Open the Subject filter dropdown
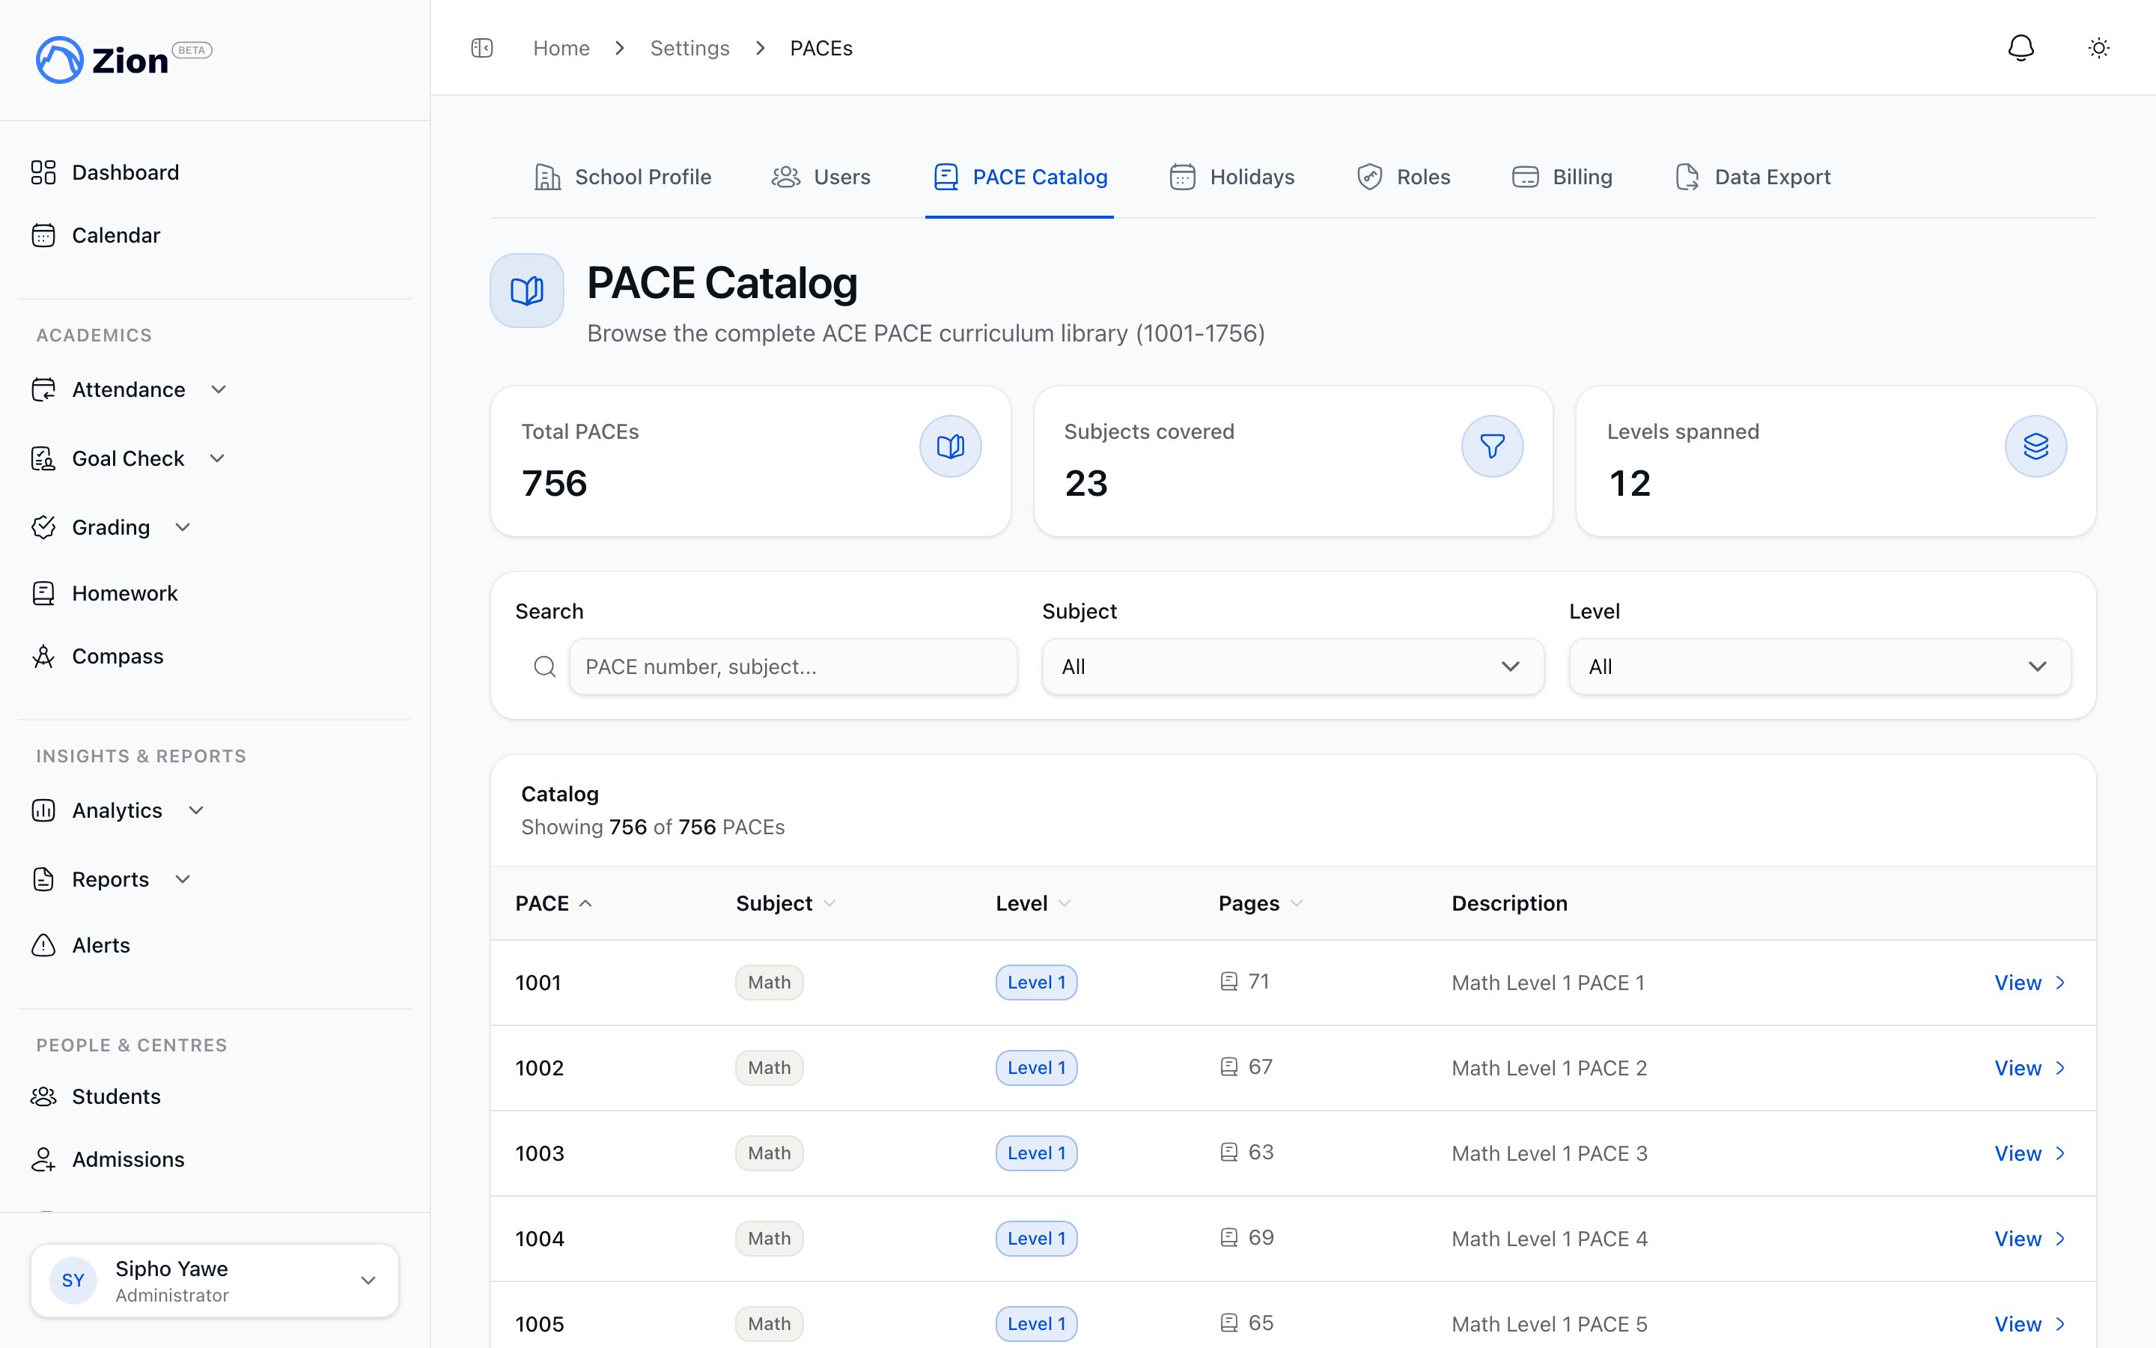Screen dimensions: 2156x1348 [1293, 667]
